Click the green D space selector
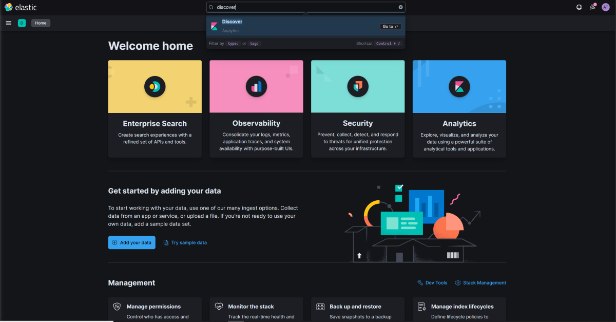 coord(22,23)
